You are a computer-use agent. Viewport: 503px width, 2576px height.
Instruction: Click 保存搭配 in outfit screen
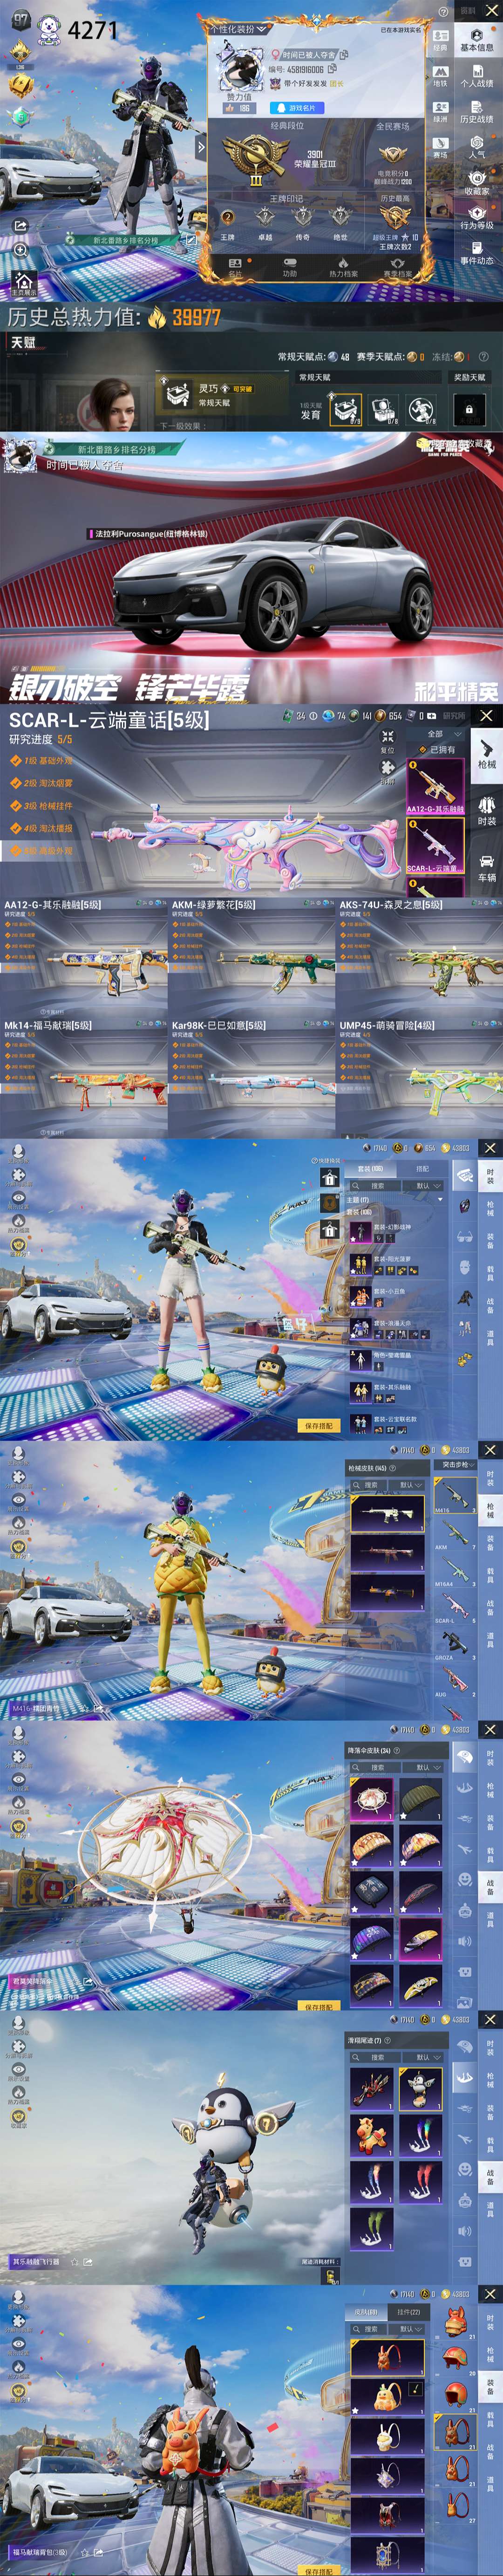[x=319, y=1426]
